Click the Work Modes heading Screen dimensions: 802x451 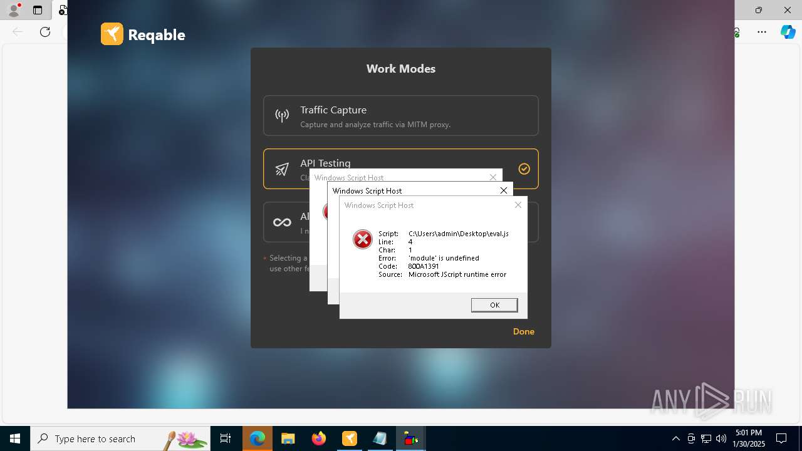coord(401,69)
